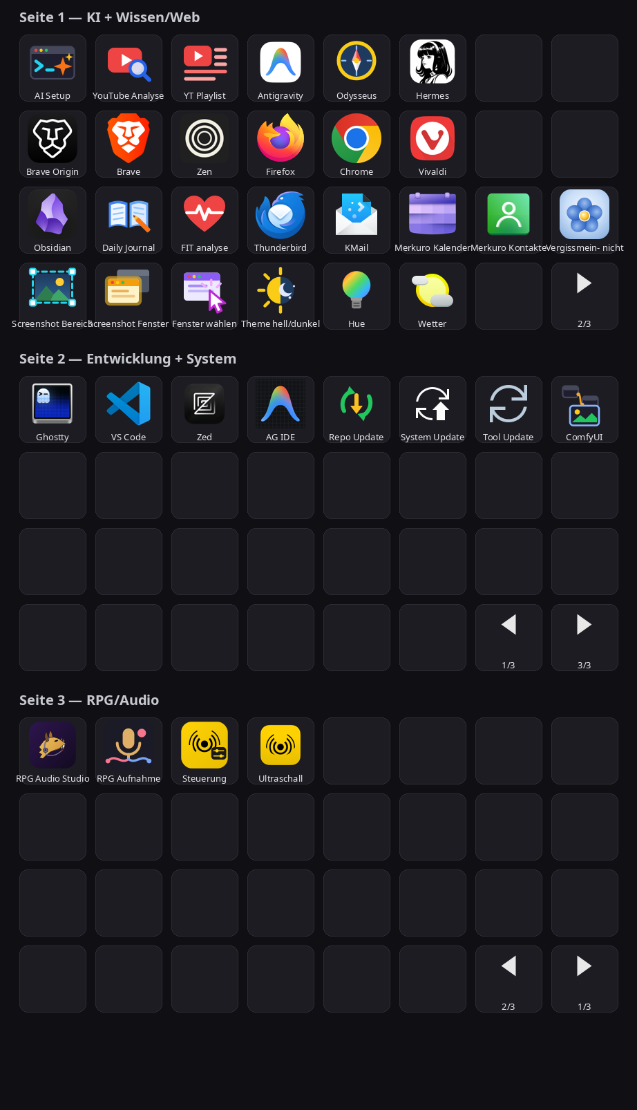The height and width of the screenshot is (1110, 637).
Task: Toggle Theme hell/dunkel
Action: point(281,297)
